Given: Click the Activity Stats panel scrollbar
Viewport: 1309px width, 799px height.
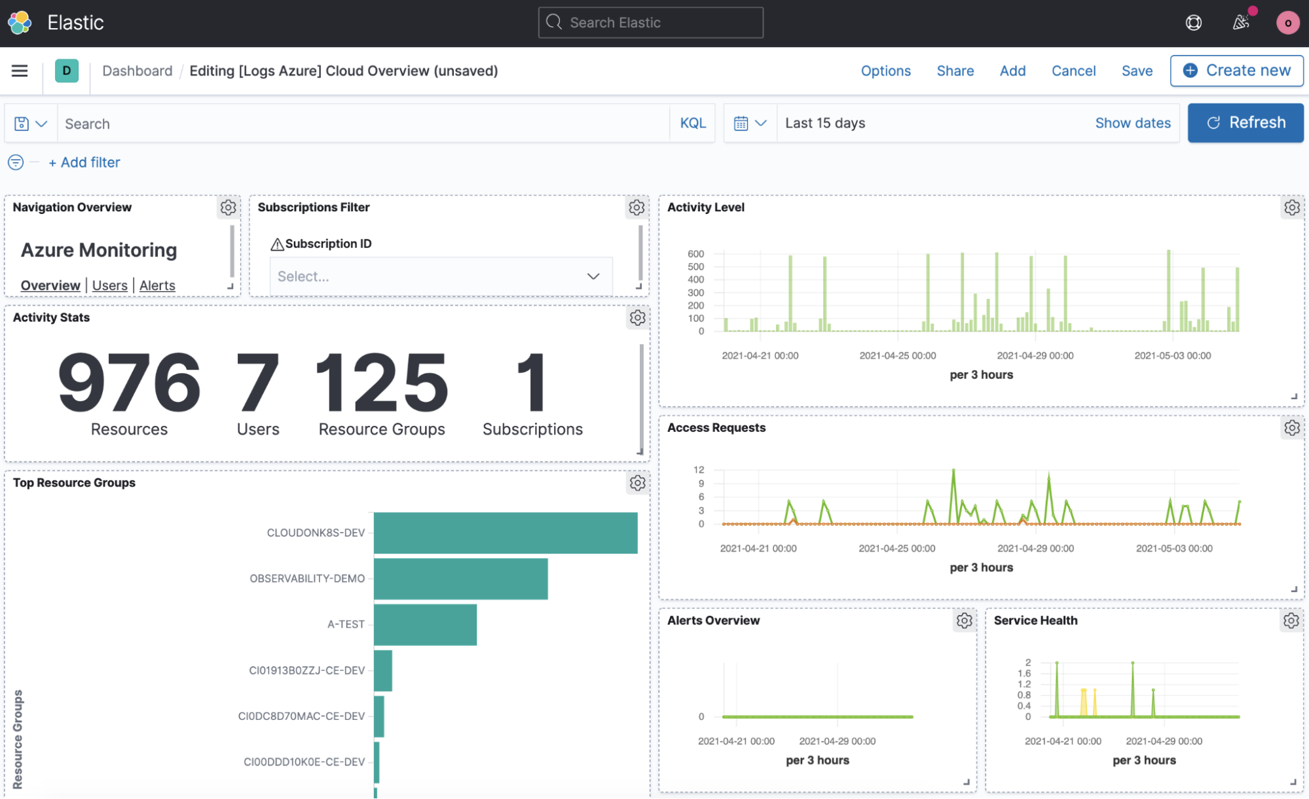Looking at the screenshot, I should click(x=641, y=399).
